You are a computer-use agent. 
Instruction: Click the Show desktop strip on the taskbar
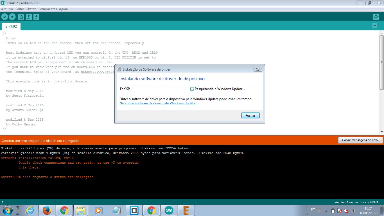click(x=382, y=210)
